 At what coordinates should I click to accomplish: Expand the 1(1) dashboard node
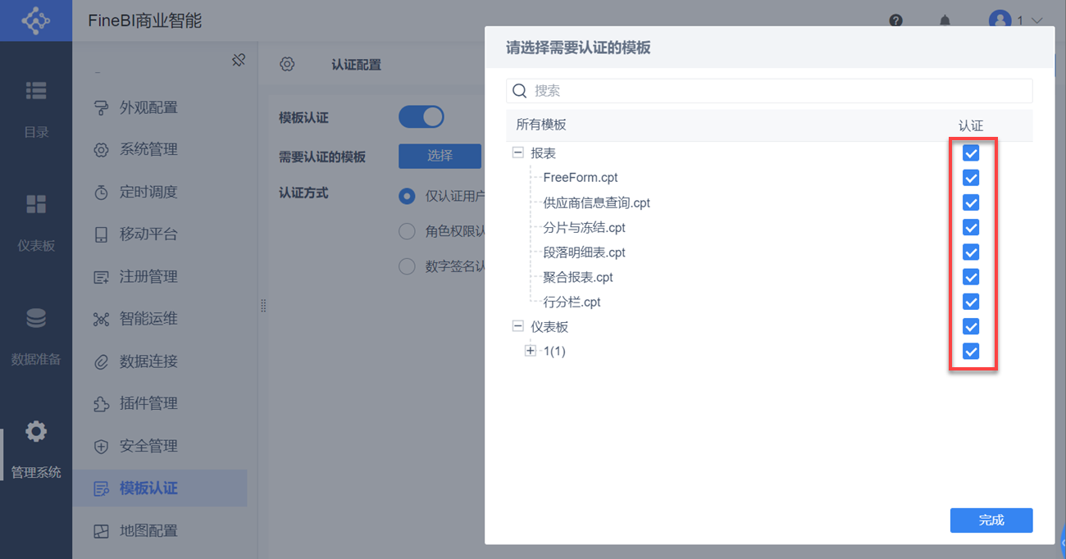click(531, 351)
